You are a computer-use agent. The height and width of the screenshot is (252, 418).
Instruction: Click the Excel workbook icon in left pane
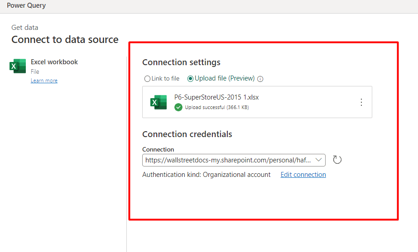pos(18,66)
